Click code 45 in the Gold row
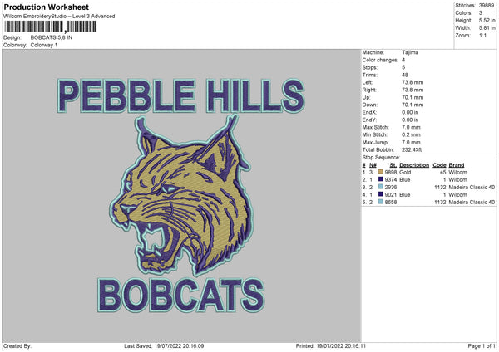This screenshot has width=499, height=352. (442, 172)
